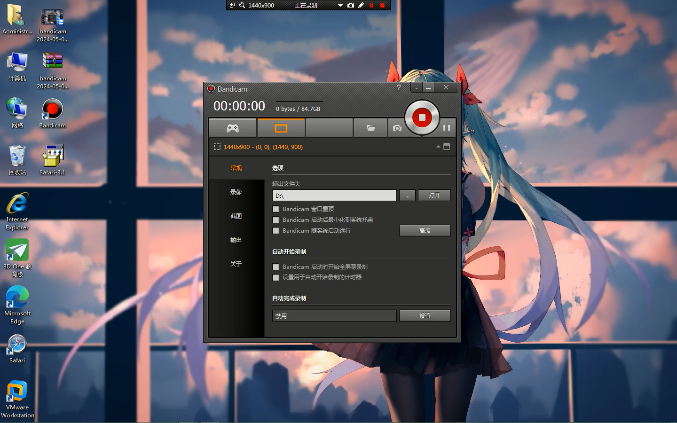Open the output folder icon in Bandicam toolbar

370,128
